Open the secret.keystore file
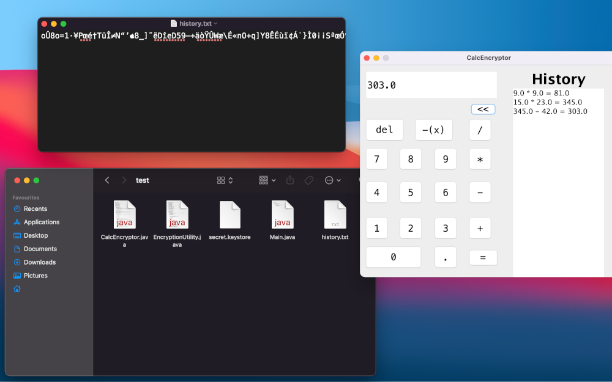Viewport: 612px width, 382px height. tap(229, 215)
